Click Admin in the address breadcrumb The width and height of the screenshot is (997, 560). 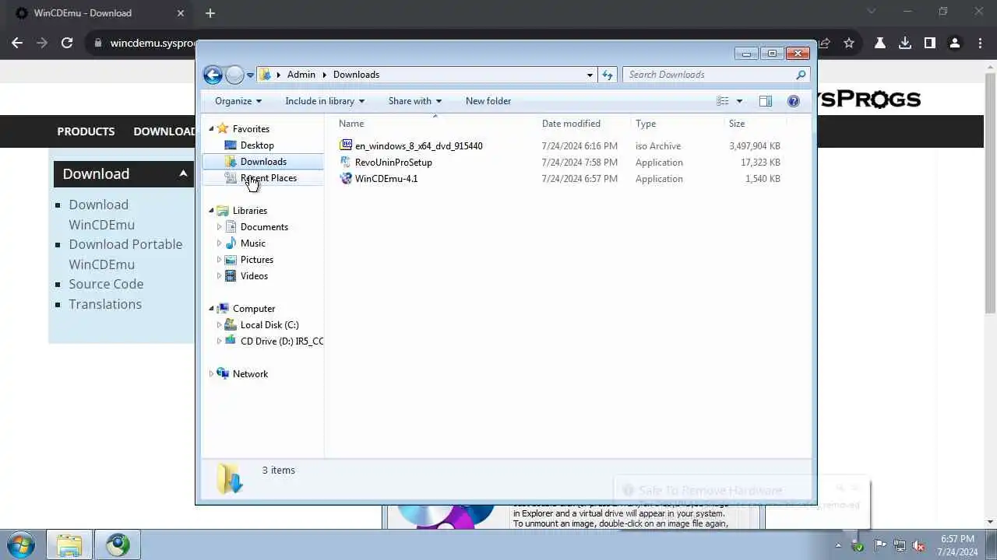[x=301, y=75]
